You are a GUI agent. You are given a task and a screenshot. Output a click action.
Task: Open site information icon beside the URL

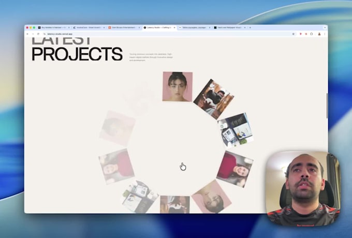(x=45, y=34)
